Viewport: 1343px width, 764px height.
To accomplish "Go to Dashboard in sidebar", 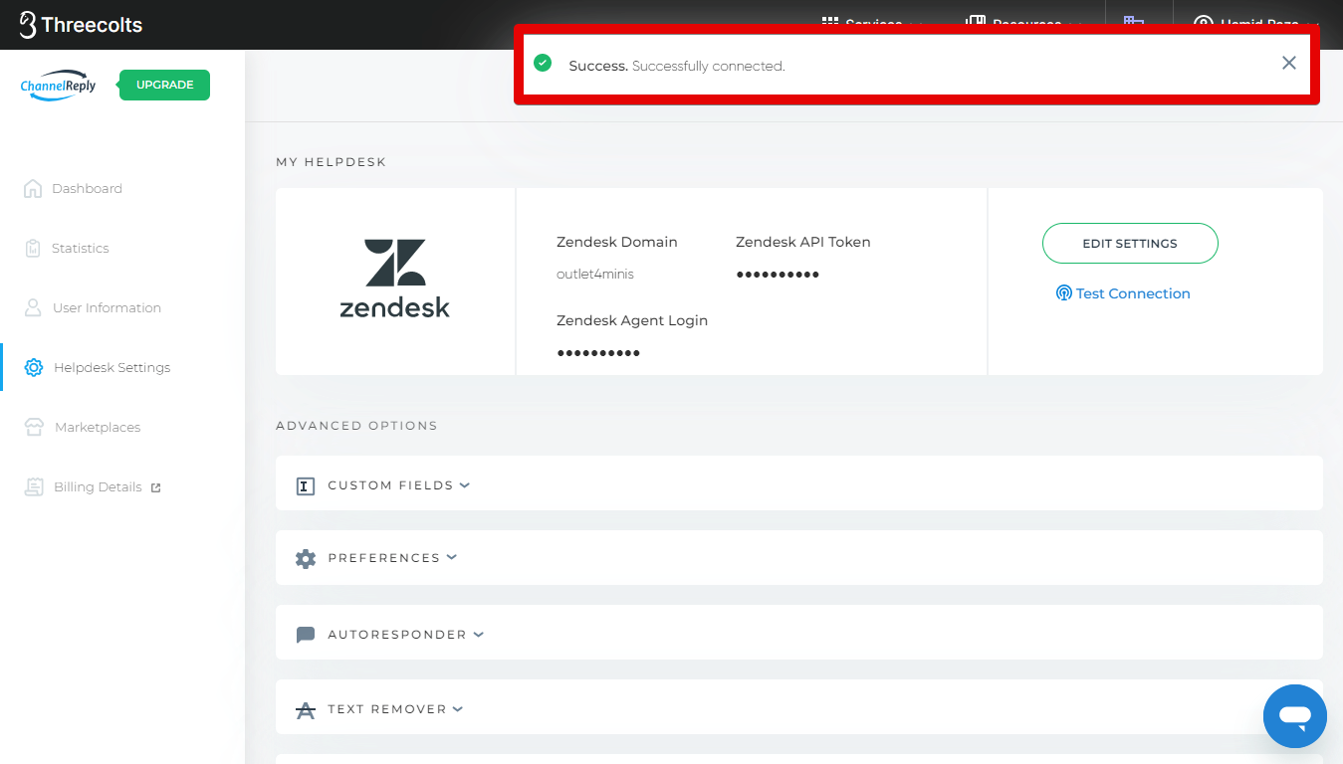I will [87, 188].
